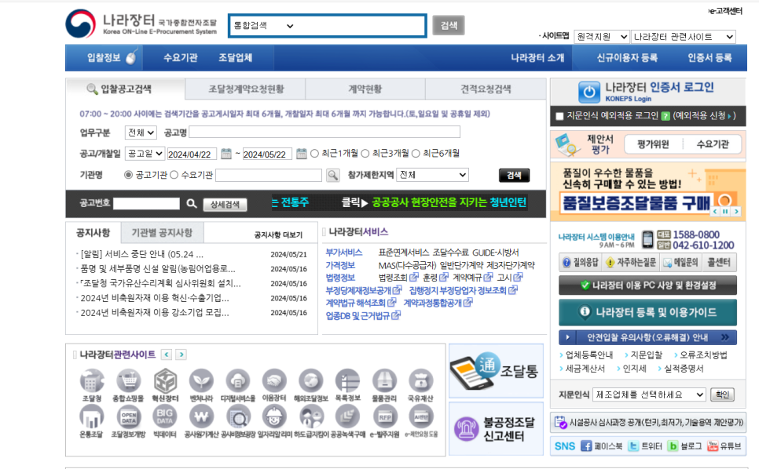This screenshot has width=759, height=469.
Task: Open the 국유재산 money bag icon
Action: click(420, 380)
